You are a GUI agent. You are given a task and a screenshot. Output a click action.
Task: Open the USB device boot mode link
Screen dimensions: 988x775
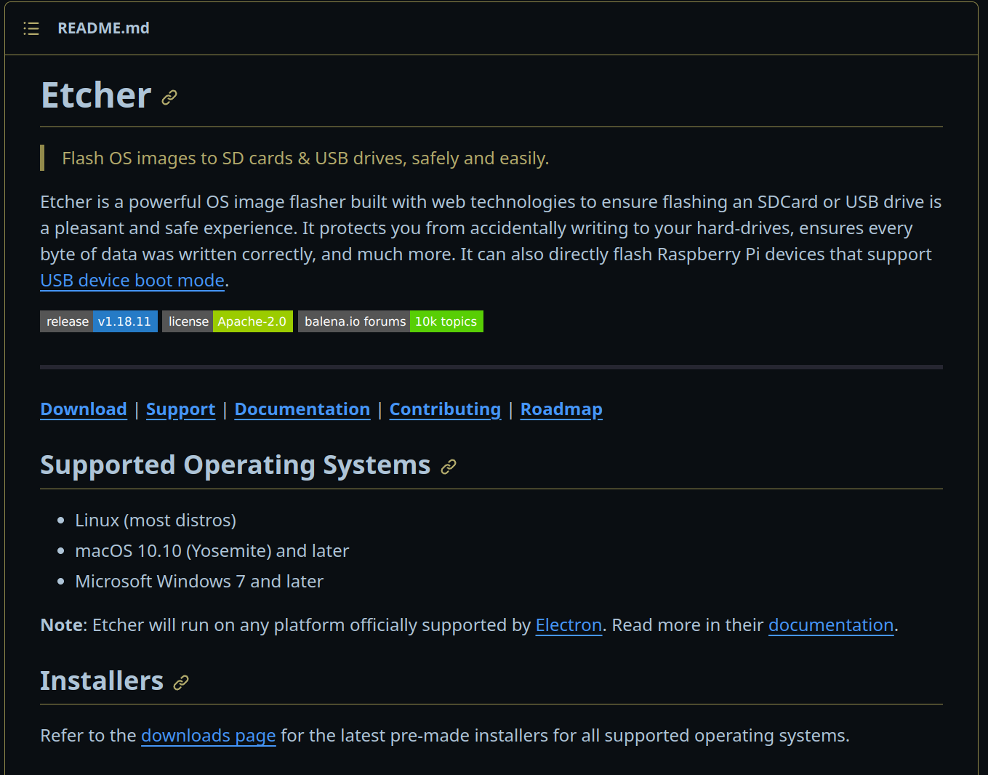[x=132, y=281]
